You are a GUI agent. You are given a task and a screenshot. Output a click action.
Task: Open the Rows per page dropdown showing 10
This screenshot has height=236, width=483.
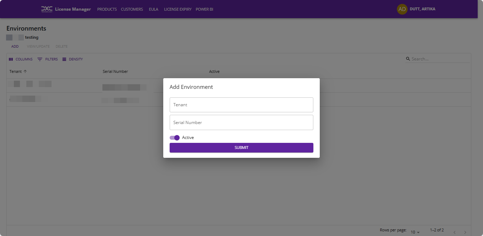click(414, 232)
